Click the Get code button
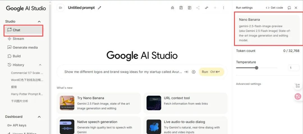Viewport: 303px width, 134px height. [274, 8]
